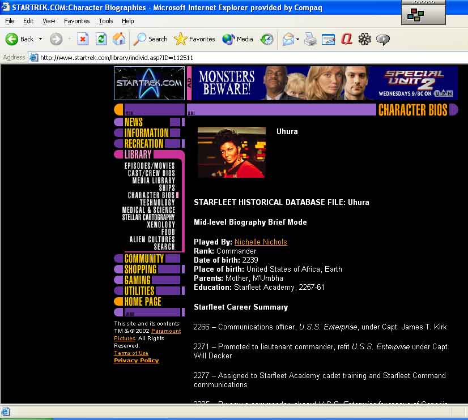Viewport: 468px width, 420px height.
Task: Click the heading "Starfleet Career Summary"
Action: point(241,307)
